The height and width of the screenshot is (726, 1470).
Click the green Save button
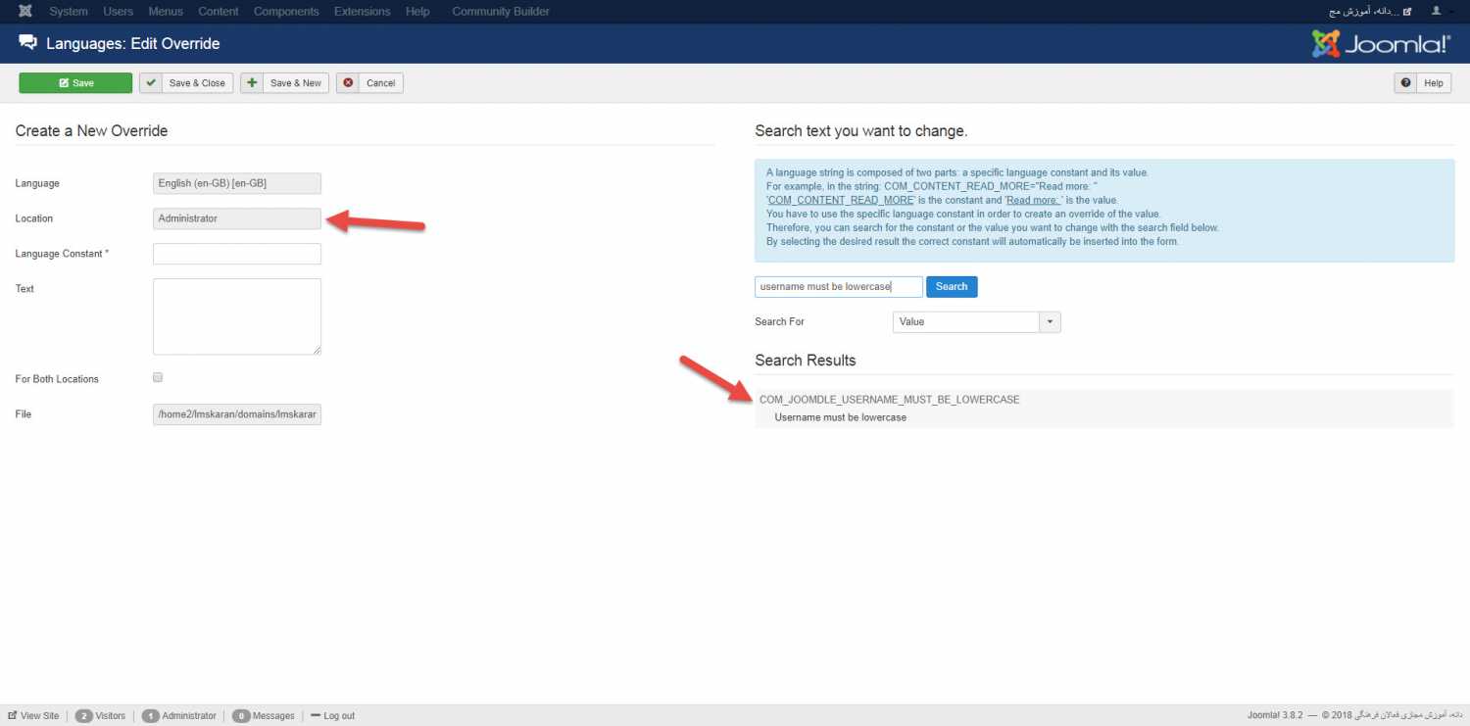click(75, 83)
